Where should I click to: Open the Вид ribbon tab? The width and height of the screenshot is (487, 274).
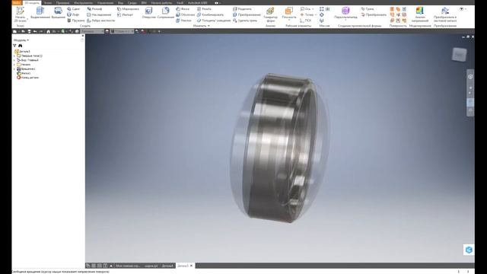tap(120, 3)
